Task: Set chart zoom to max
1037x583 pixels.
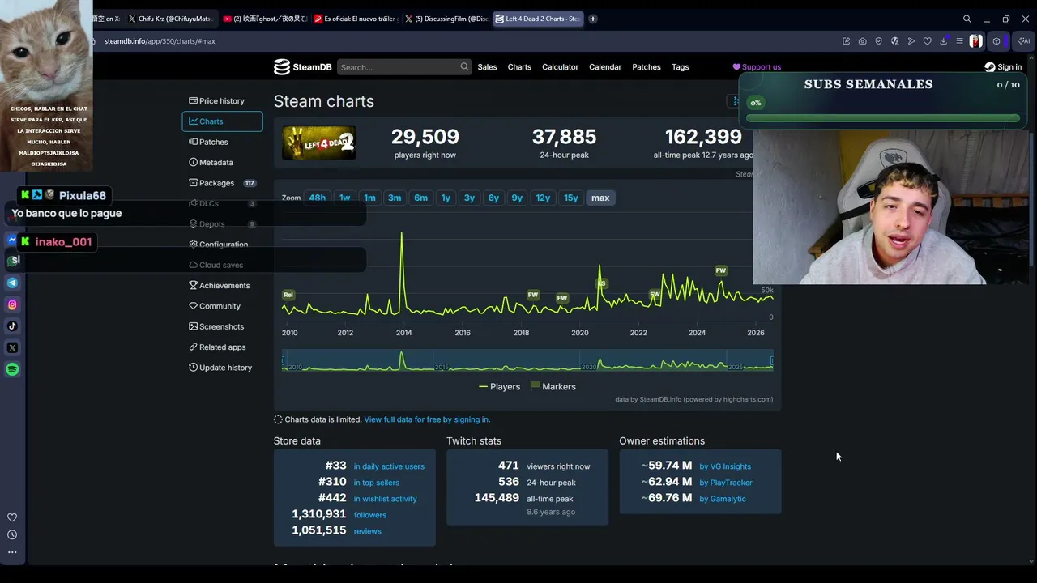Action: click(x=600, y=198)
